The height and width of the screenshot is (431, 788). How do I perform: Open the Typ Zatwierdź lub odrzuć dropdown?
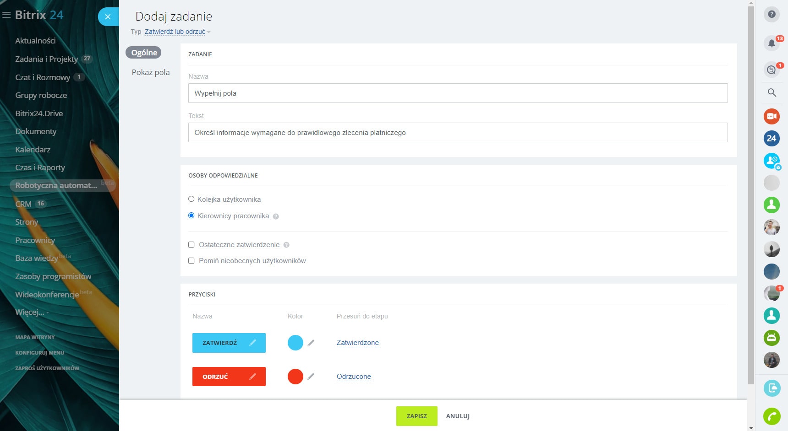point(176,32)
